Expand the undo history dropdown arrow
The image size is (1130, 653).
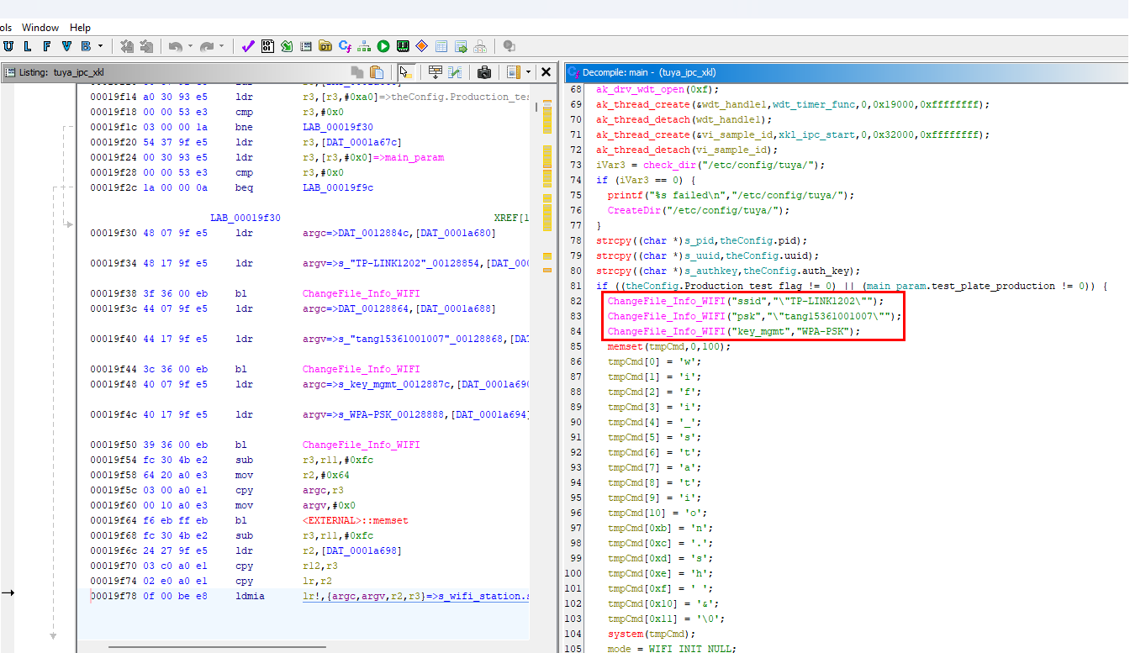coord(190,46)
